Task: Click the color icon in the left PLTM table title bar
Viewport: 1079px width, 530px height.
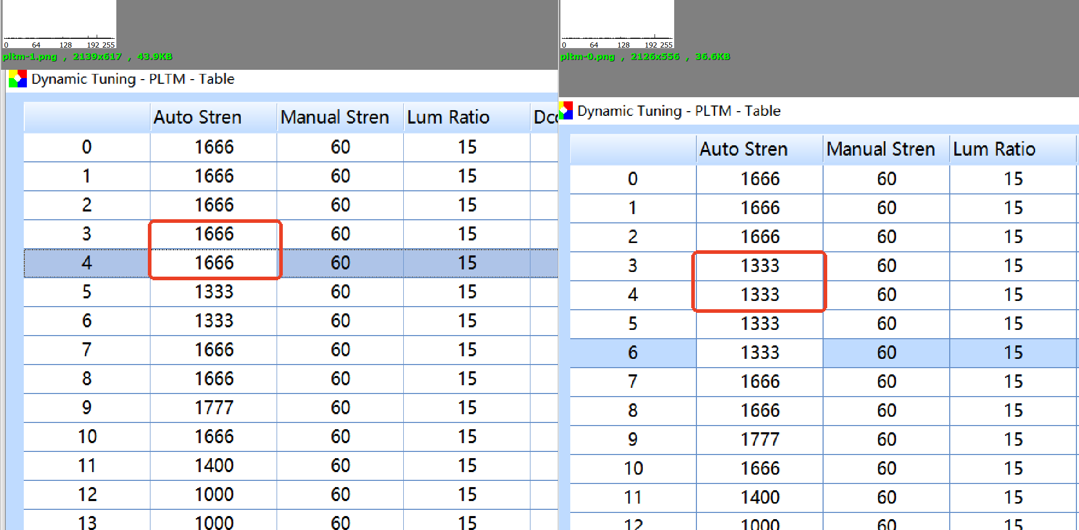Action: pyautogui.click(x=18, y=79)
